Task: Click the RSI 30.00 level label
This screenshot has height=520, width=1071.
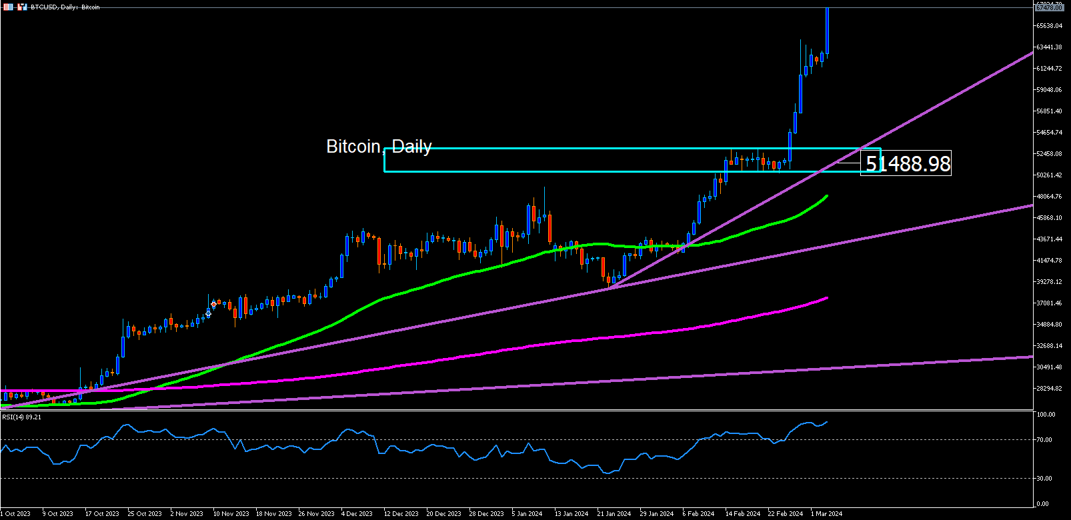Action: (1045, 479)
